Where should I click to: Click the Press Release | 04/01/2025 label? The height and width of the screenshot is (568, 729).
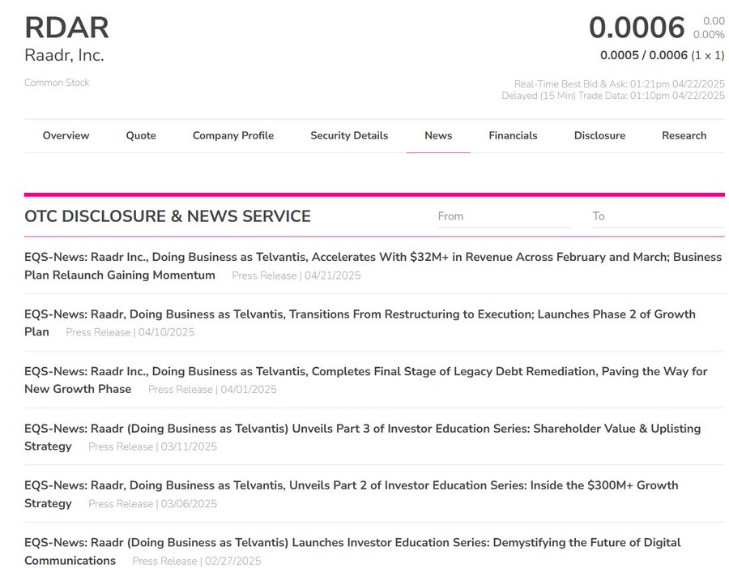pos(212,390)
